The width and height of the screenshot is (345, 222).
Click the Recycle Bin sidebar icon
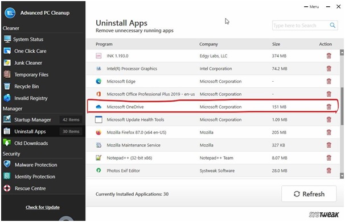point(7,86)
